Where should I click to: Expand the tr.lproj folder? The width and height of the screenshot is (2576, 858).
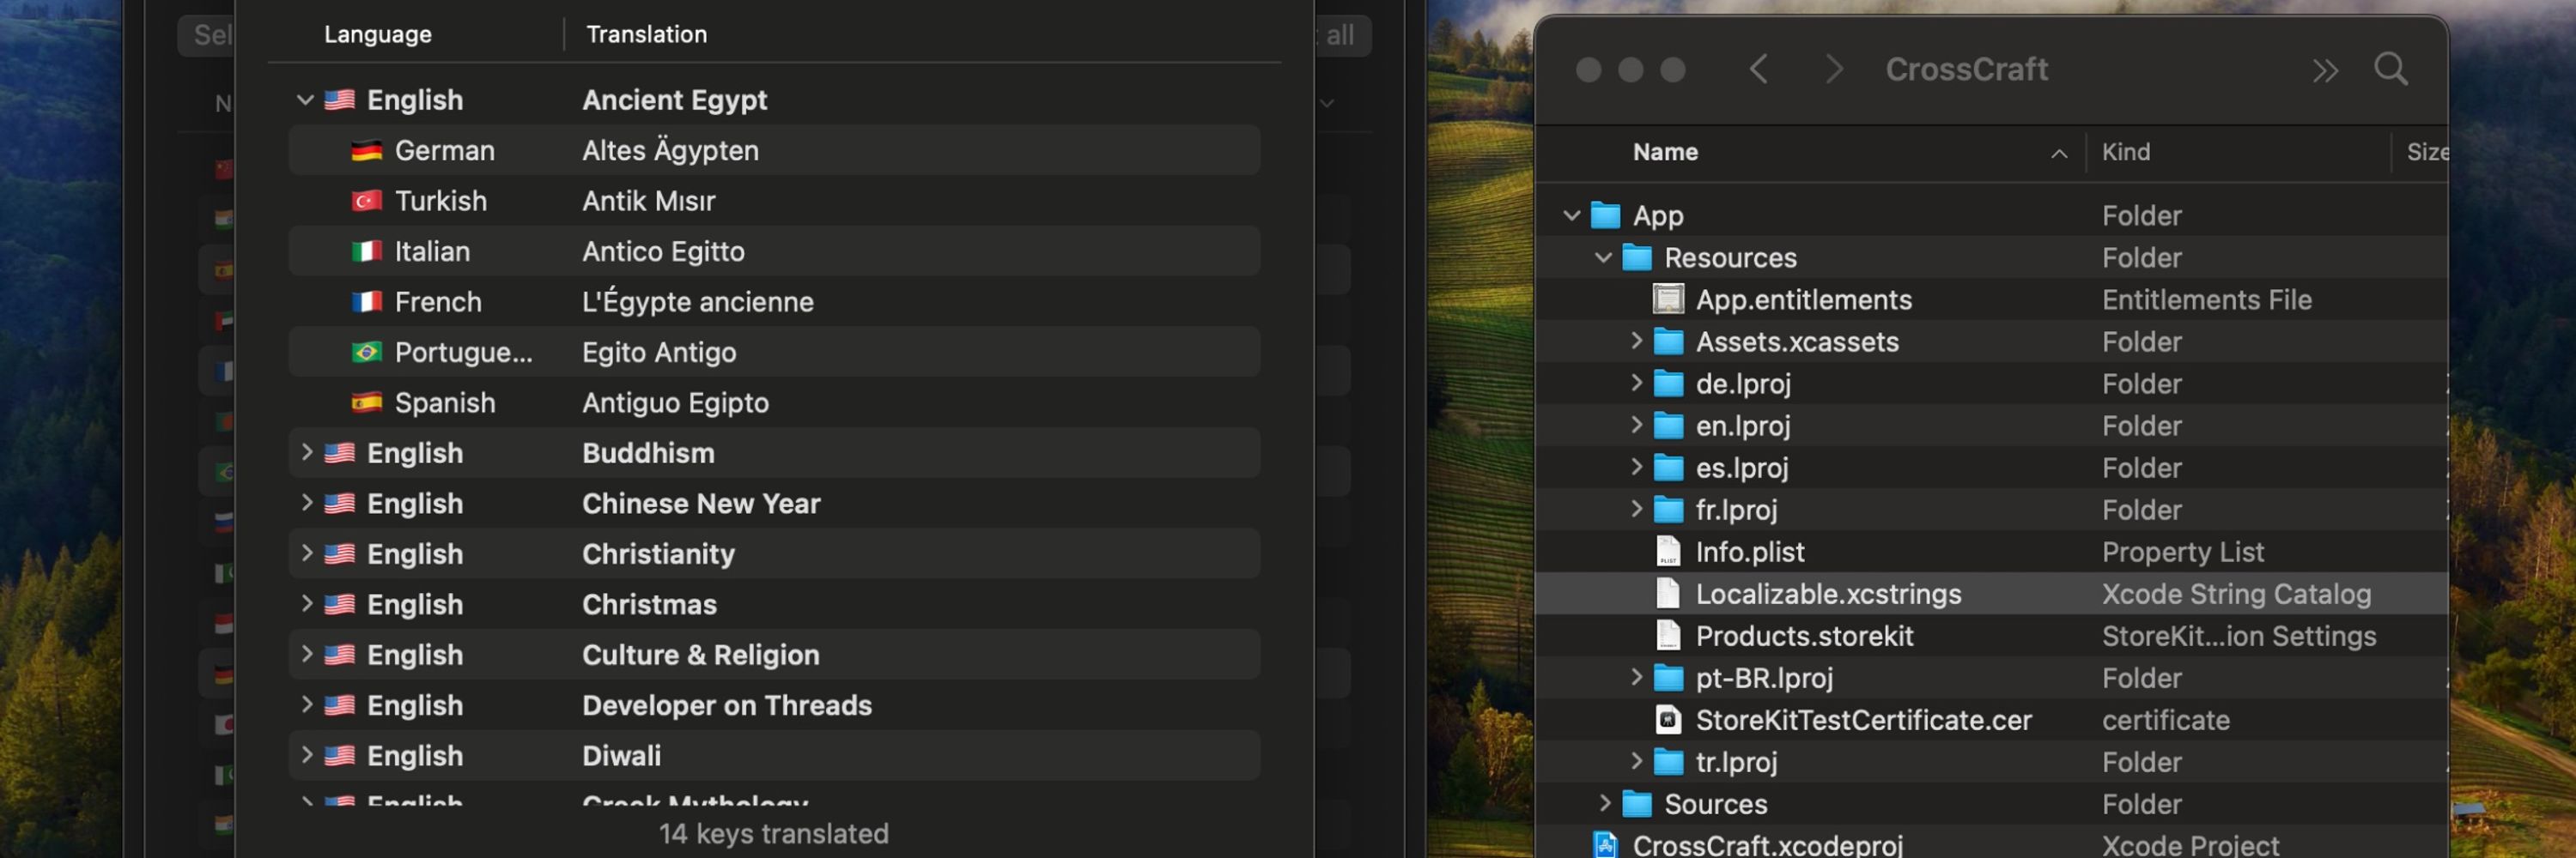coord(1636,762)
